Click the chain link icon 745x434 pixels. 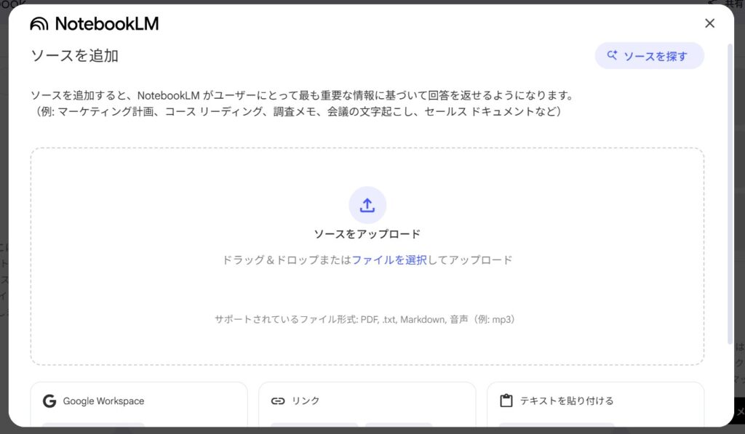(x=278, y=401)
